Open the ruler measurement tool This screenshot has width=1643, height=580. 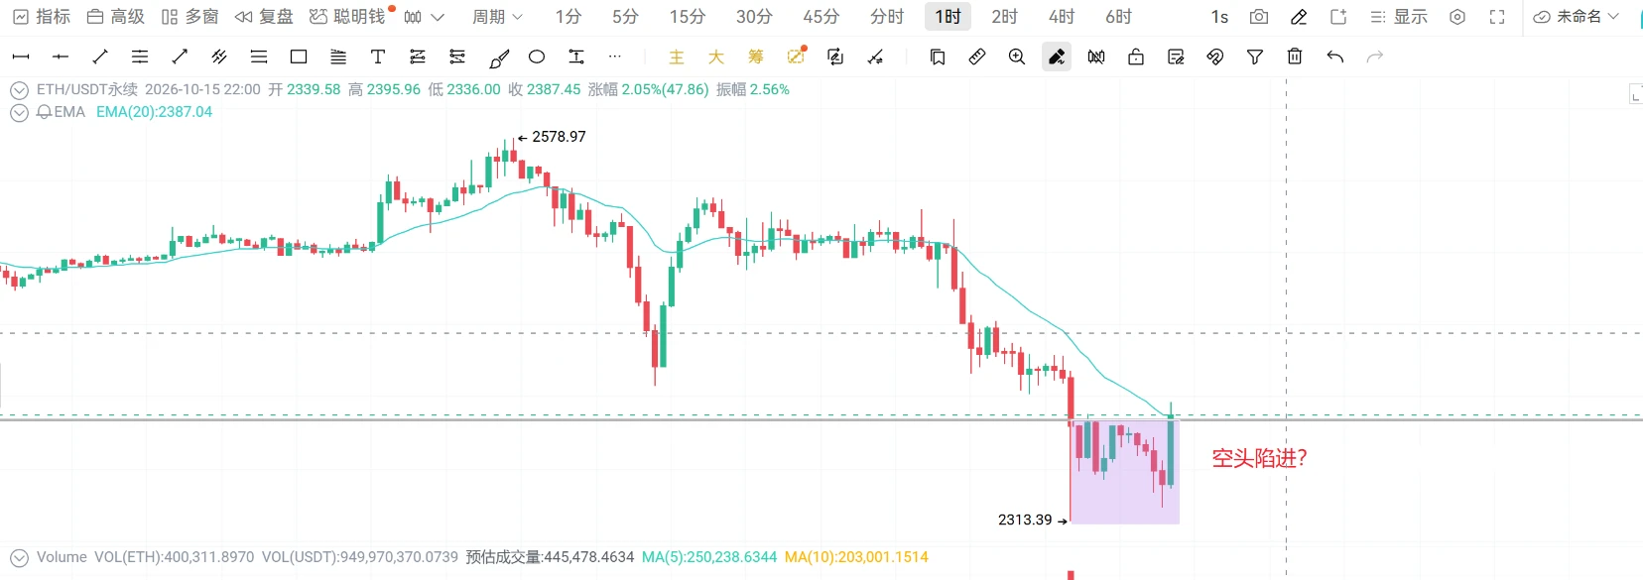pos(977,57)
